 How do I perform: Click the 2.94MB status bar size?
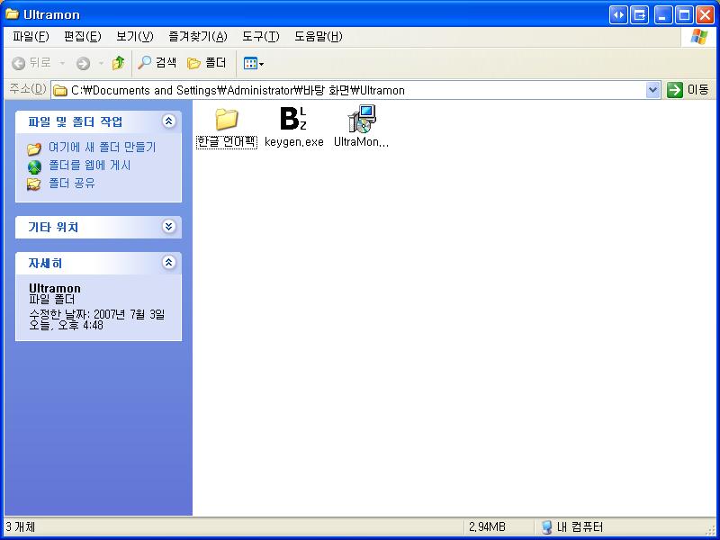487,526
